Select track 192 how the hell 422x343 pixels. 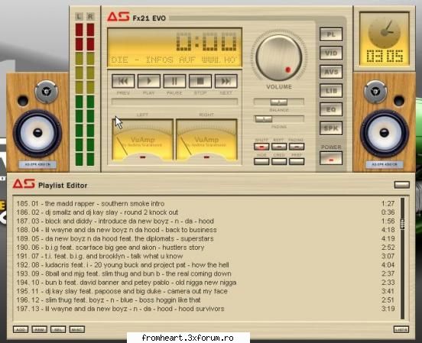pos(206,265)
